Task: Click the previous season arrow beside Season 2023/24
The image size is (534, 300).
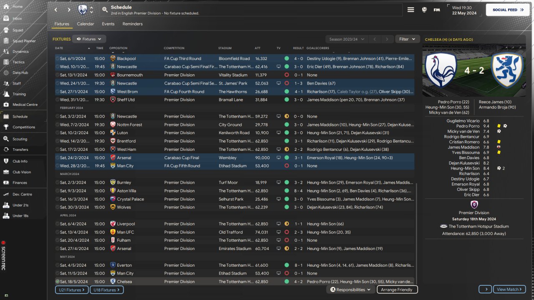Action: pos(375,39)
